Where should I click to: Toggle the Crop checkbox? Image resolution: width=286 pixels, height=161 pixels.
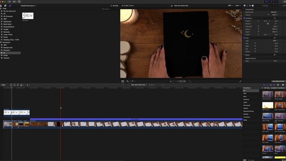click(x=244, y=38)
